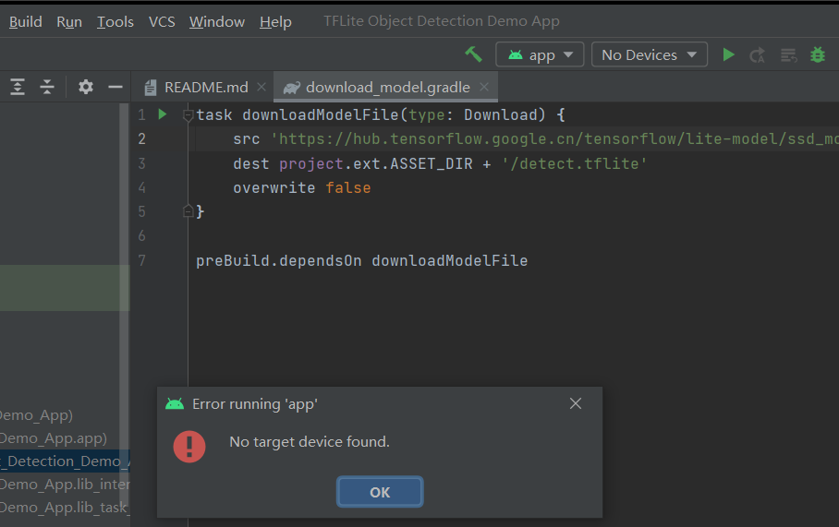
Task: Start debugging with the bug icon
Action: (818, 54)
